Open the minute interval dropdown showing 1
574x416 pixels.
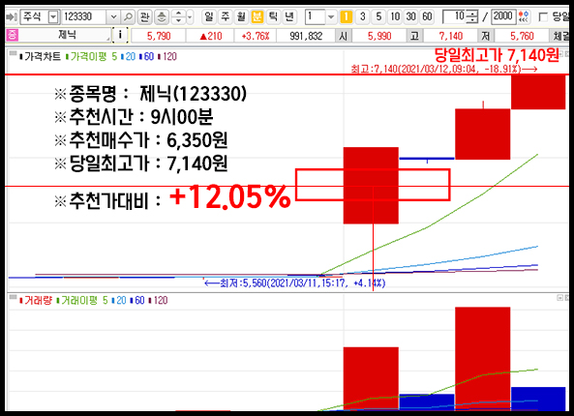pyautogui.click(x=331, y=16)
